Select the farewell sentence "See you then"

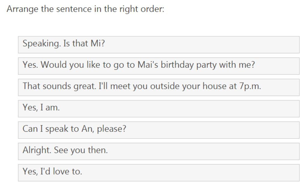(159, 151)
